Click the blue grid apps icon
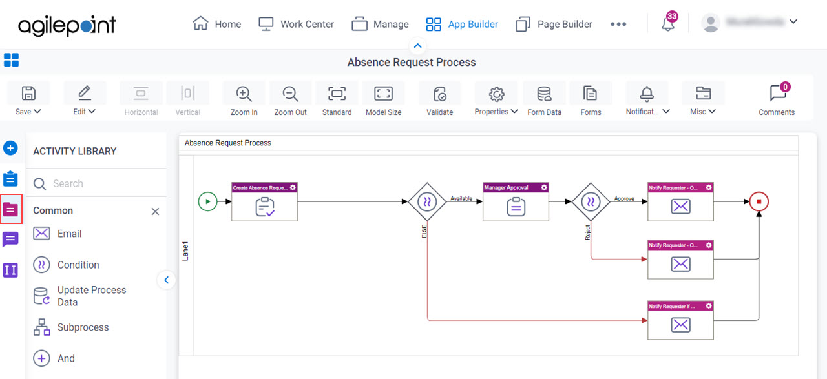This screenshot has width=827, height=379. coord(12,60)
